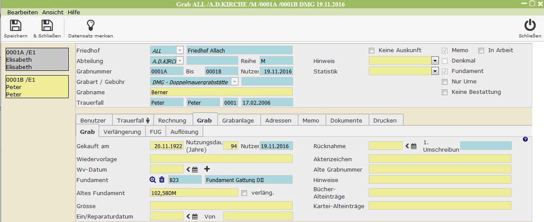Delete Fundament entry with trash icon
The width and height of the screenshot is (544, 222).
point(162,180)
